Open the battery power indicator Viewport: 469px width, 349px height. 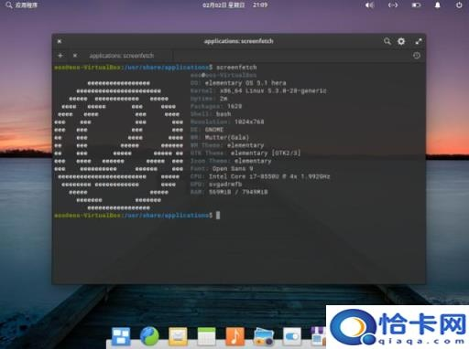pyautogui.click(x=416, y=5)
